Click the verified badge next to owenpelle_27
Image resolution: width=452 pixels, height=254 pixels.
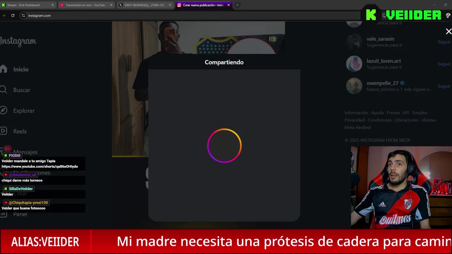coord(402,83)
